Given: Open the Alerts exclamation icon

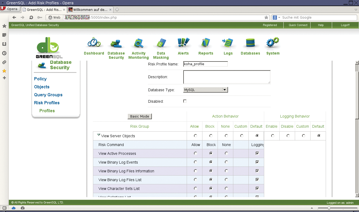Looking at the screenshot, I should pyautogui.click(x=183, y=43).
